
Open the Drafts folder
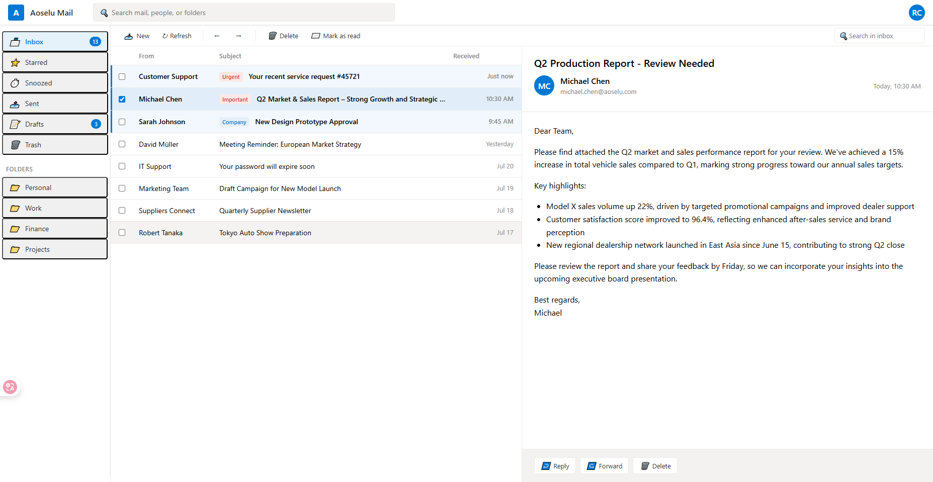click(55, 124)
